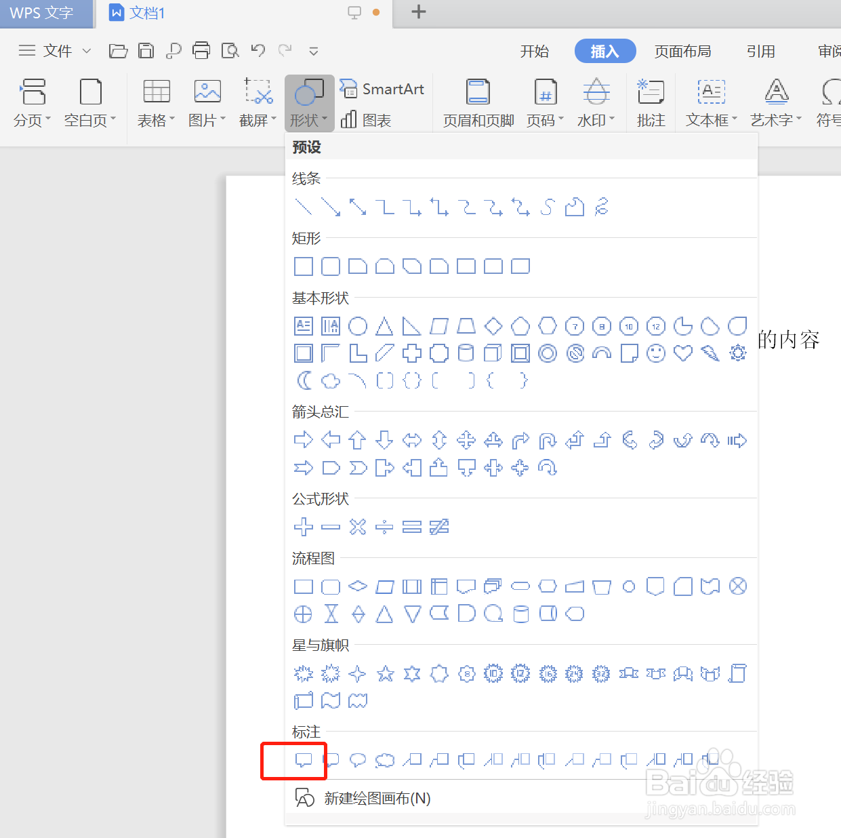Insert a table using the 表格 icon

pos(155,102)
